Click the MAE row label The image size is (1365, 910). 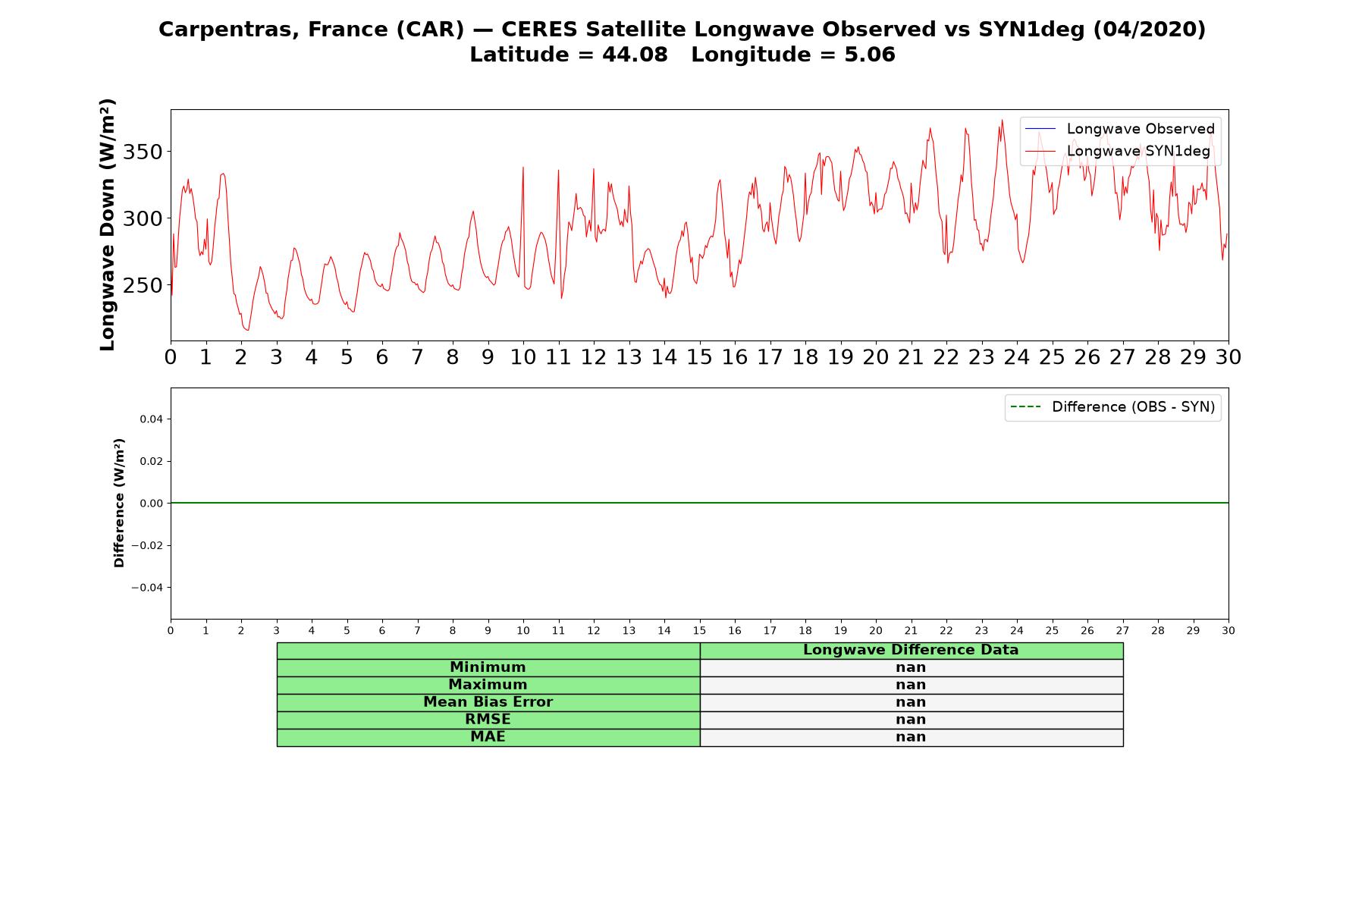(488, 737)
